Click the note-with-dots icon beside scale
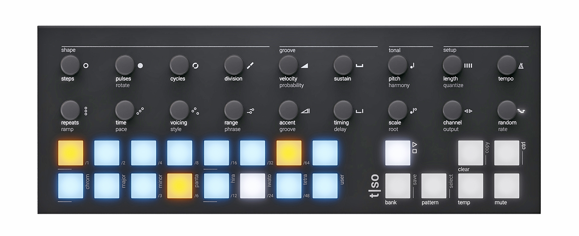This screenshot has height=236, width=579. [413, 111]
